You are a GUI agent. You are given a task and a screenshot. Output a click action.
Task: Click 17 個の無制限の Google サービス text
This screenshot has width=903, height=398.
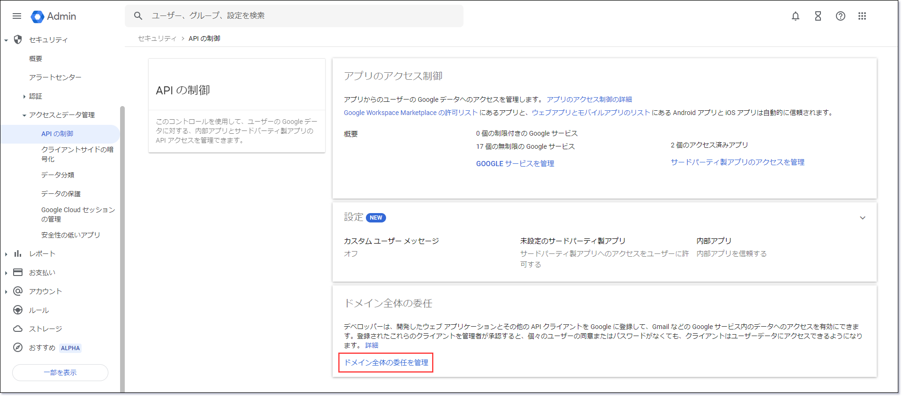[x=525, y=146]
